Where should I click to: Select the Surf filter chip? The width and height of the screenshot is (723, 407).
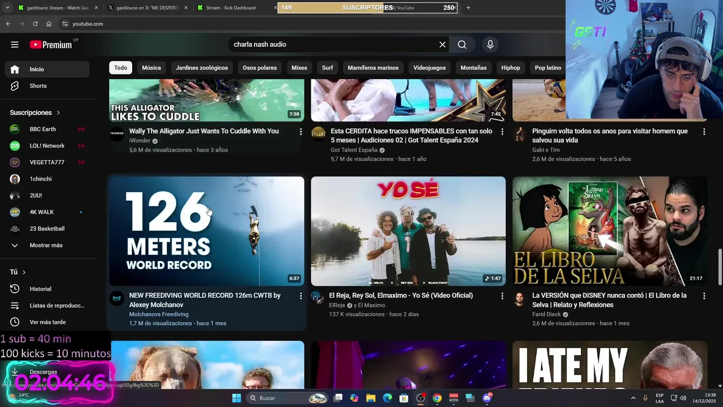click(328, 68)
